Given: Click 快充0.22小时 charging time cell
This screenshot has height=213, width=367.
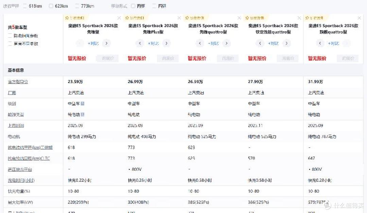Looking at the screenshot, I should tap(80, 180).
